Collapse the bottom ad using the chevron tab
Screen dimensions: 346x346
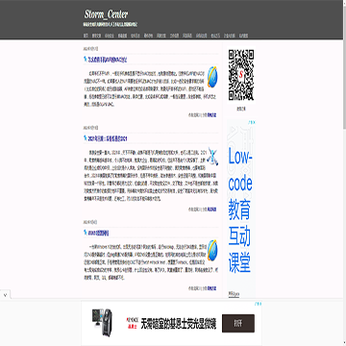coord(5,294)
